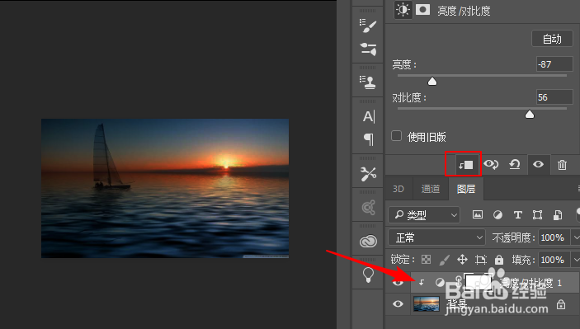The image size is (580, 329).
Task: Select the white layer mask thumbnail
Action: [478, 283]
